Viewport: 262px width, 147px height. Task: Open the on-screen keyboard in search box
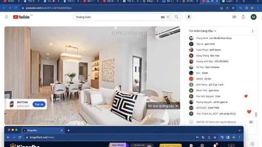[163, 17]
